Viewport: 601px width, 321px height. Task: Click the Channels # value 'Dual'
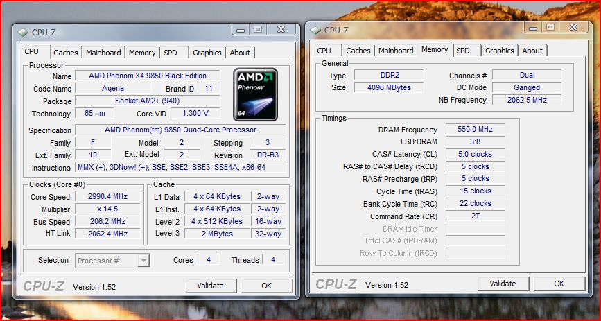[527, 75]
